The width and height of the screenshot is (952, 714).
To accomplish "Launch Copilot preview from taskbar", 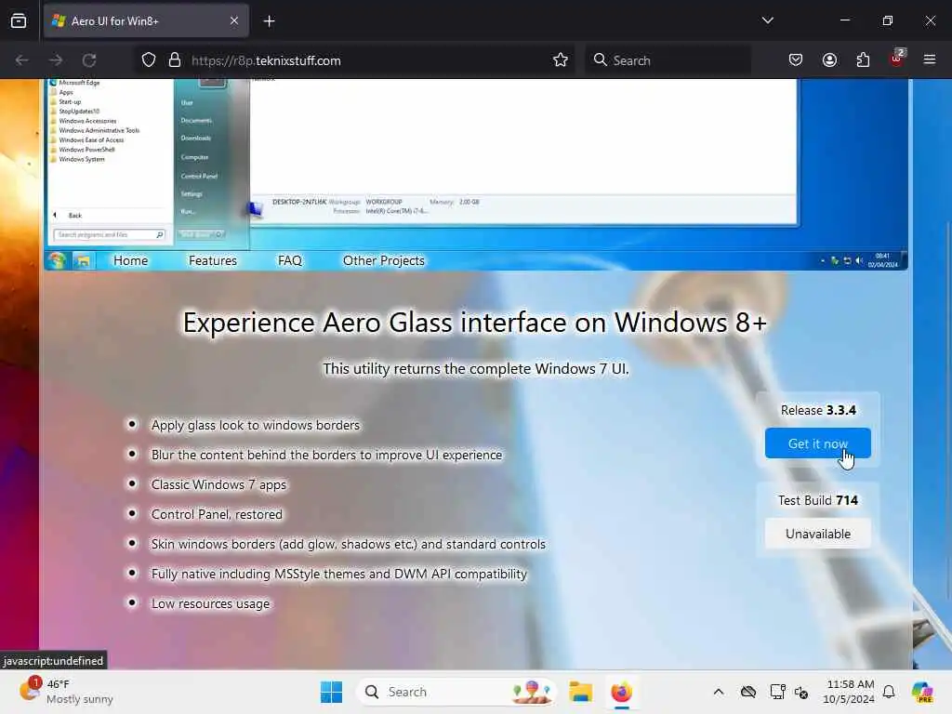I will [922, 692].
